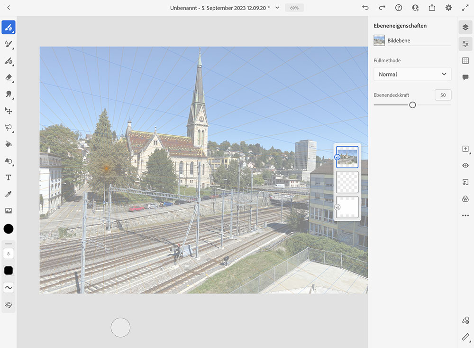Screen dimensions: 474x348
Task: Expand the document title chevron menu
Action: click(277, 8)
